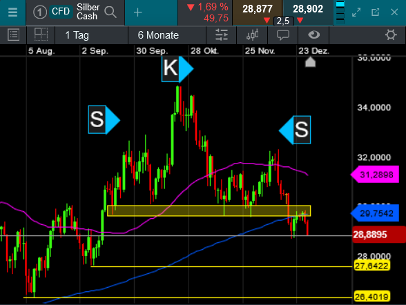Image resolution: width=406 pixels, height=305 pixels.
Task: Select the Silber Cash CFD tab
Action: [75, 12]
